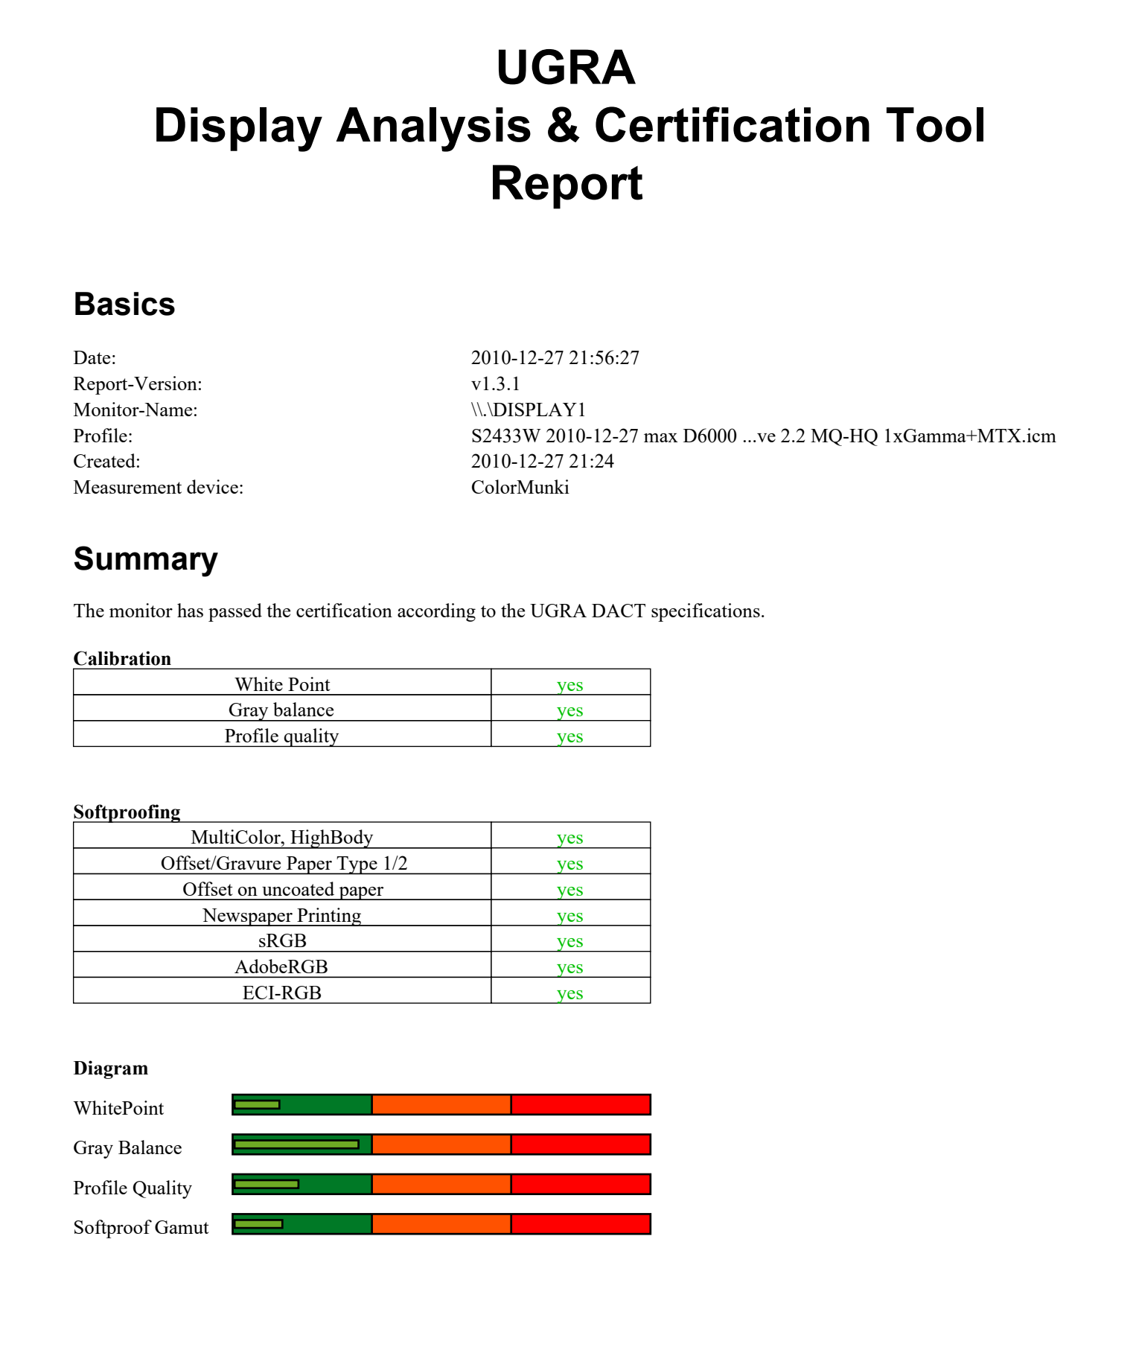
Task: Click the White Point cell in Calibration table
Action: (x=282, y=684)
